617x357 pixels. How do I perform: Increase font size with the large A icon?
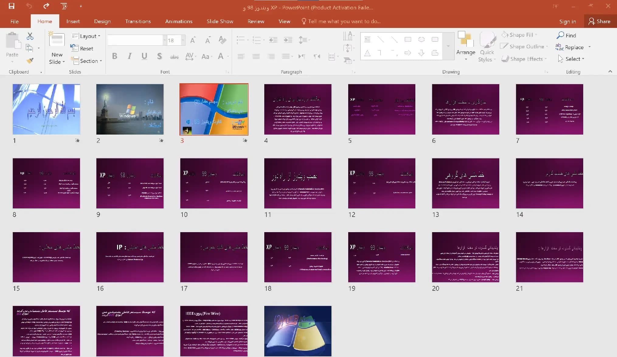[193, 40]
